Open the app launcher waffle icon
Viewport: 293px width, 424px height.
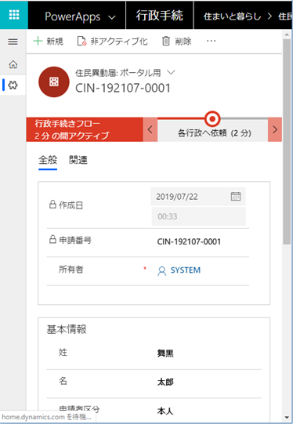14,15
